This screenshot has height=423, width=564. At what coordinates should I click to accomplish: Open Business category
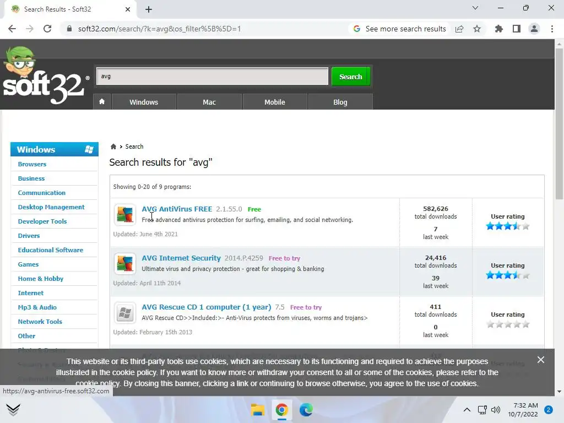pos(31,178)
